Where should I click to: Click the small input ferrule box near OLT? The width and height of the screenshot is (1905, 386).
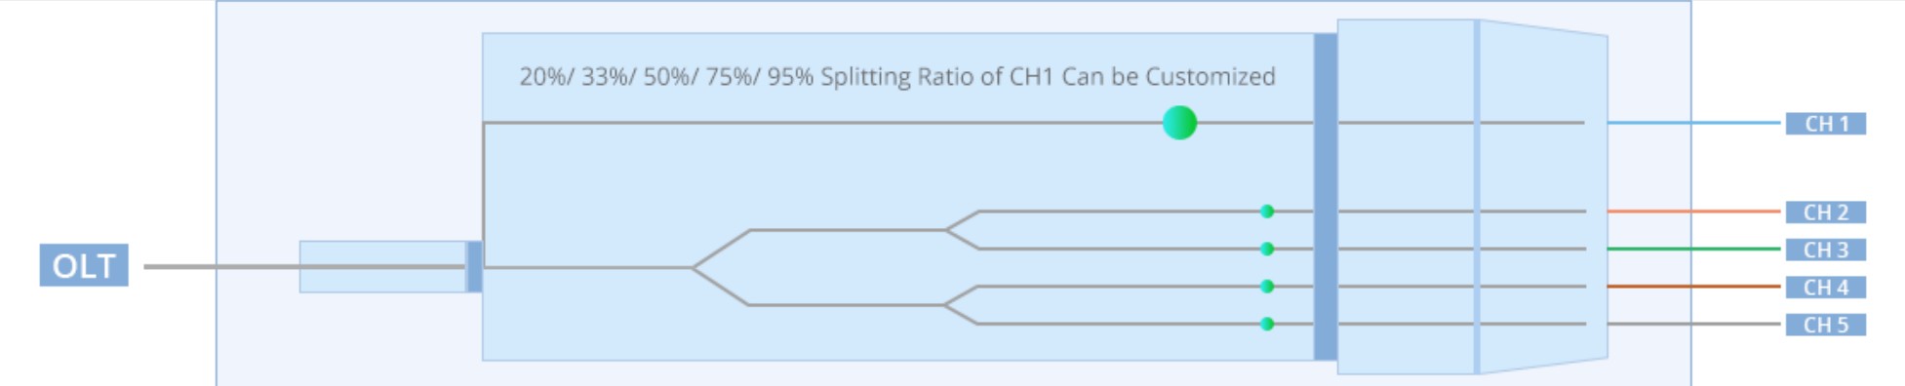point(382,266)
